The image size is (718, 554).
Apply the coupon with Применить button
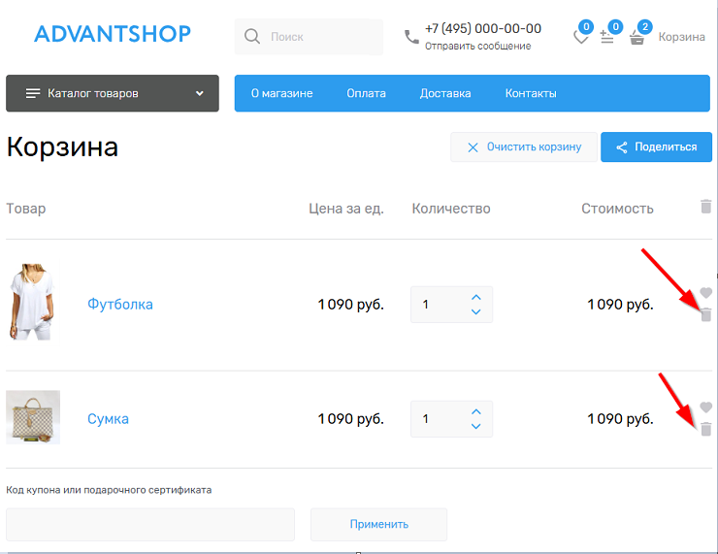coord(378,524)
